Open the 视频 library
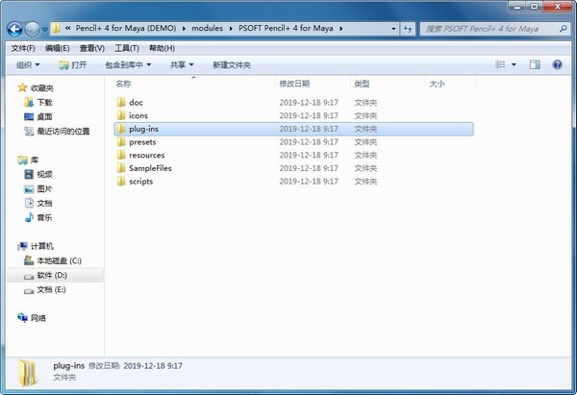The image size is (577, 395). click(x=44, y=174)
